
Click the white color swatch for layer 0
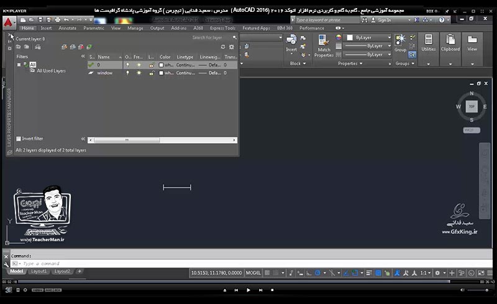pyautogui.click(x=161, y=65)
